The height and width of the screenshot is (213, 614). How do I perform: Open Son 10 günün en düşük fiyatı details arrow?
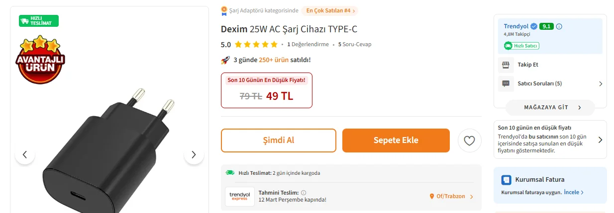[600, 140]
